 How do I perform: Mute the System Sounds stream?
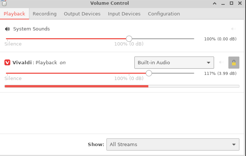pyautogui.click(x=234, y=29)
